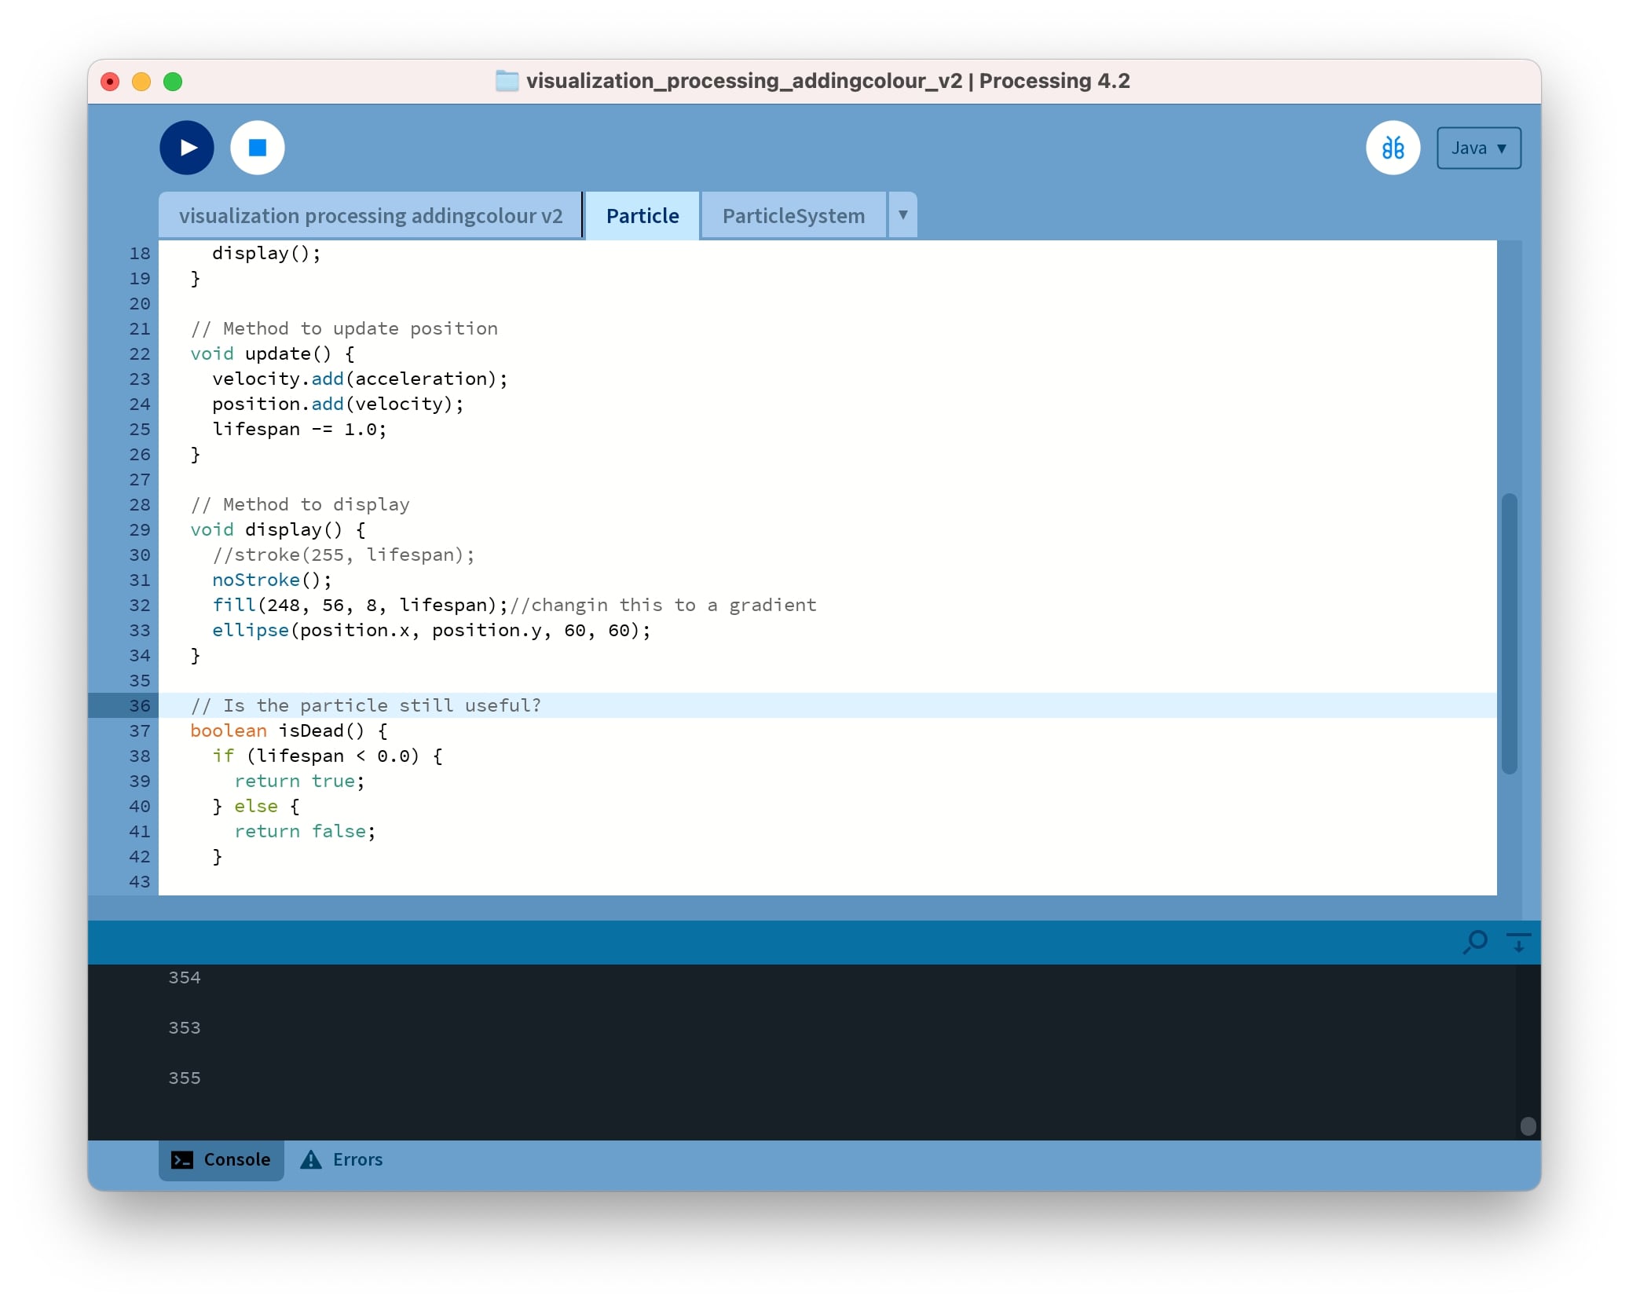
Task: Click line number 22 in gutter
Action: [140, 353]
